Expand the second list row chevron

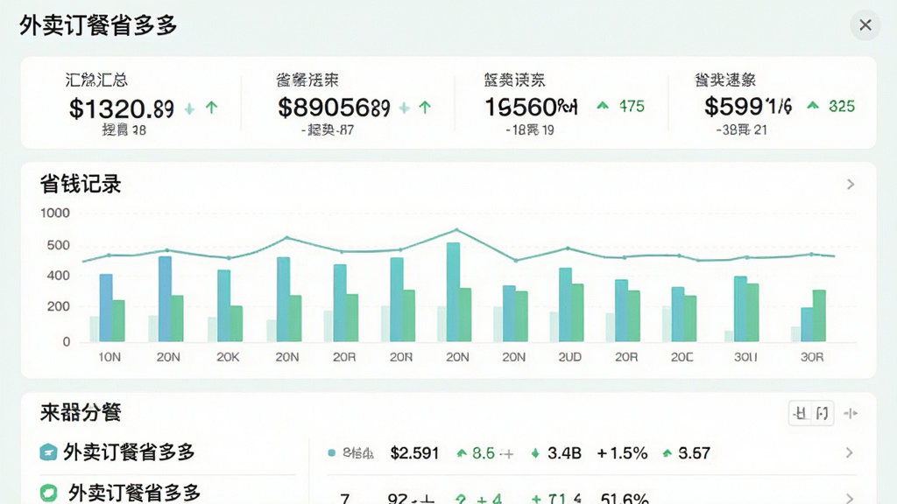[x=850, y=498]
